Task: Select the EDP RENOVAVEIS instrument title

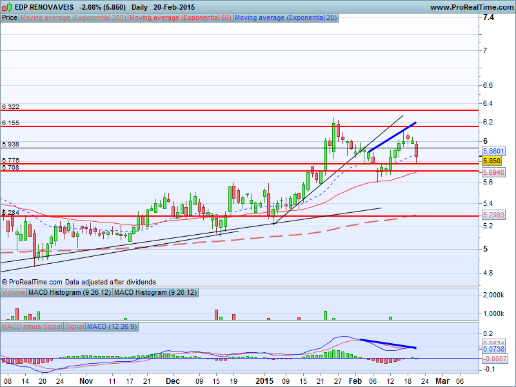Action: coord(44,7)
